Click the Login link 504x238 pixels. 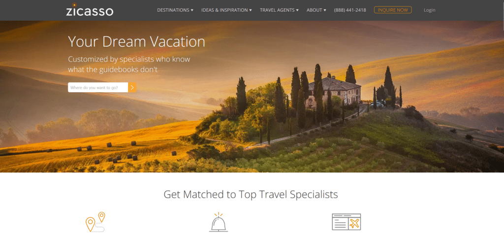click(429, 10)
